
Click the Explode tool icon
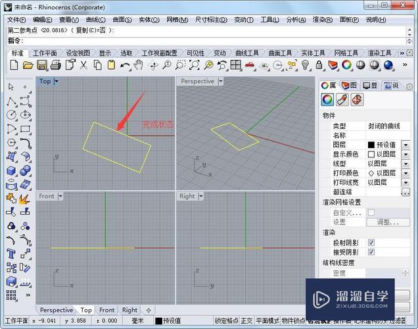(x=26, y=199)
